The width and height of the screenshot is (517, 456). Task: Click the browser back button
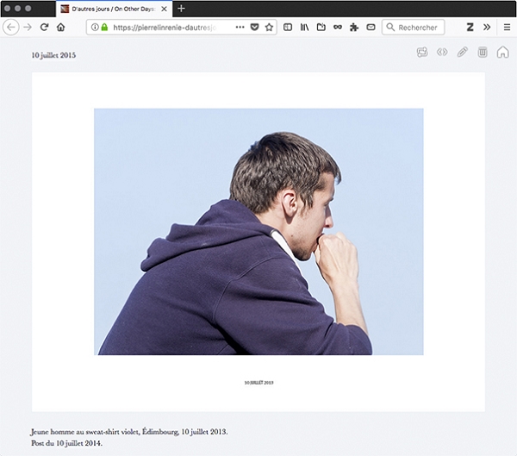(x=11, y=28)
